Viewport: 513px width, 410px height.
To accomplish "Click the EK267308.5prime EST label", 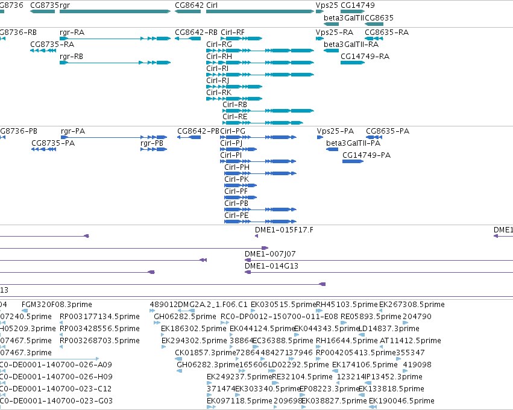I will point(412,305).
